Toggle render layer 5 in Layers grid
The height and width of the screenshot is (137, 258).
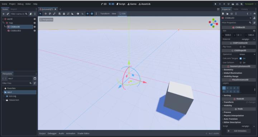click(238, 88)
